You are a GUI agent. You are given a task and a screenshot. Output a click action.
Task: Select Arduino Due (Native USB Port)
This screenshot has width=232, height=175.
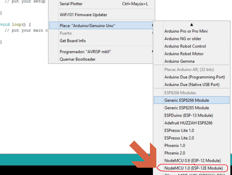coord(192,85)
